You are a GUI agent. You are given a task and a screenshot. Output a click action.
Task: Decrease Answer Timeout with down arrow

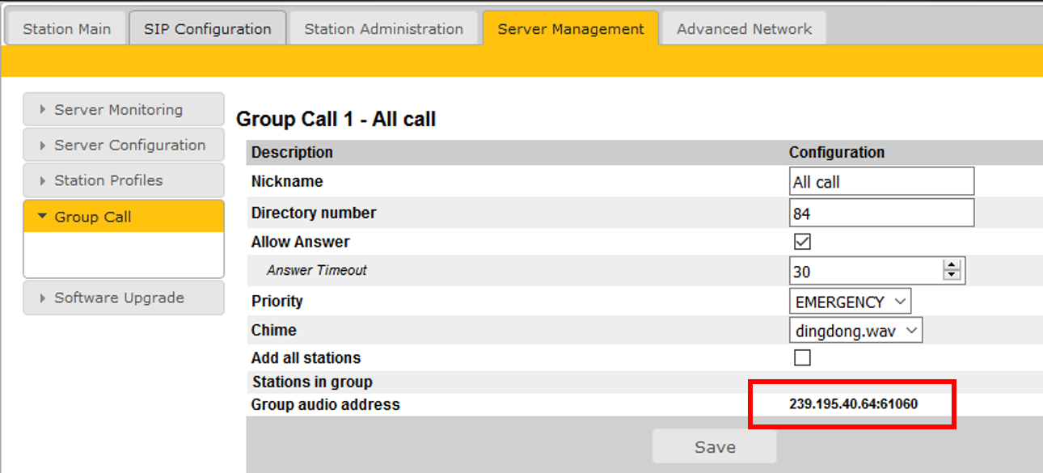[952, 276]
